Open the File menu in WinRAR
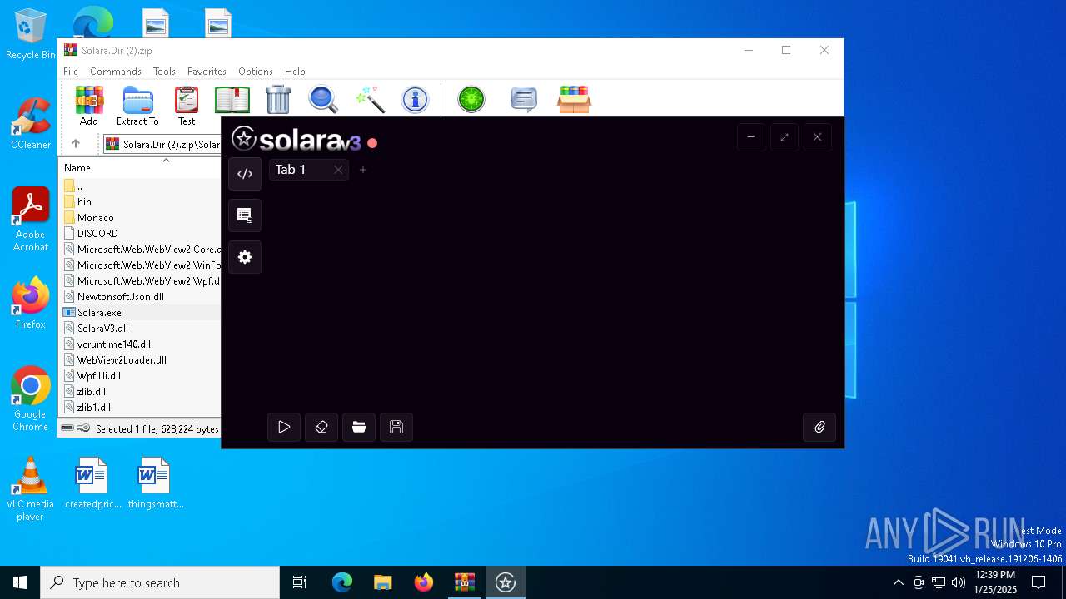 coord(71,72)
